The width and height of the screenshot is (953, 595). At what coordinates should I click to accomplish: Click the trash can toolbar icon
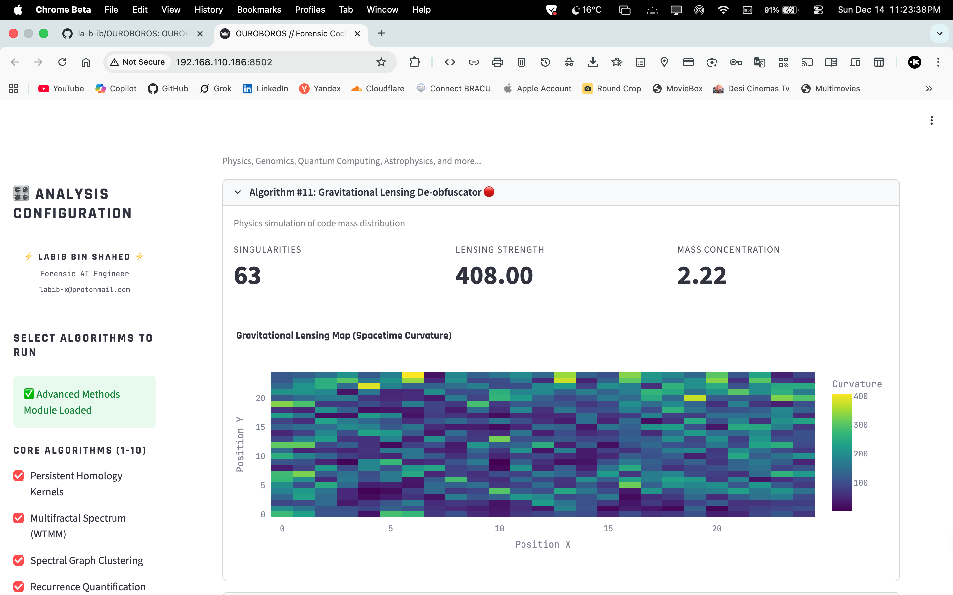coord(522,62)
